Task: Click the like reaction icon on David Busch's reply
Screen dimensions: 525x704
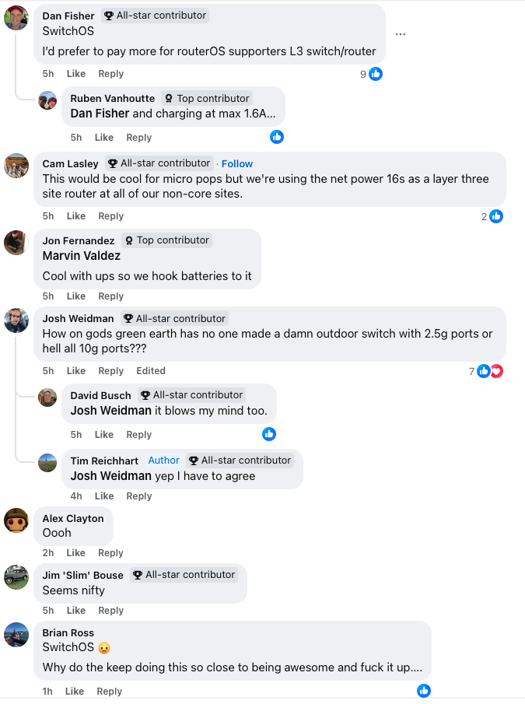Action: point(269,434)
